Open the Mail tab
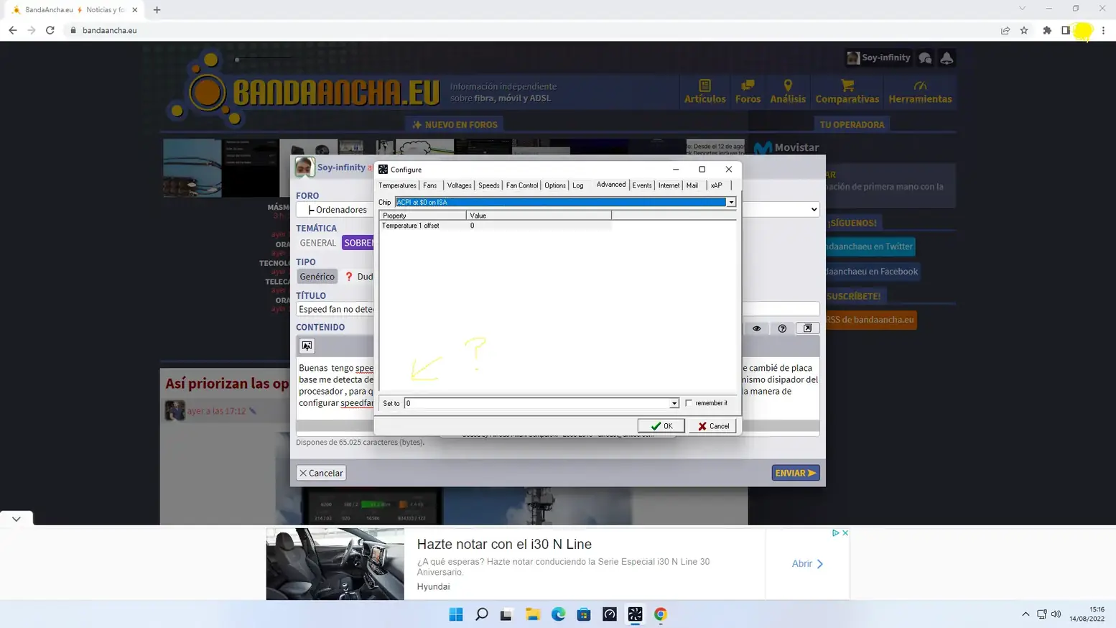Screen dimensions: 1116x628 tap(692, 185)
